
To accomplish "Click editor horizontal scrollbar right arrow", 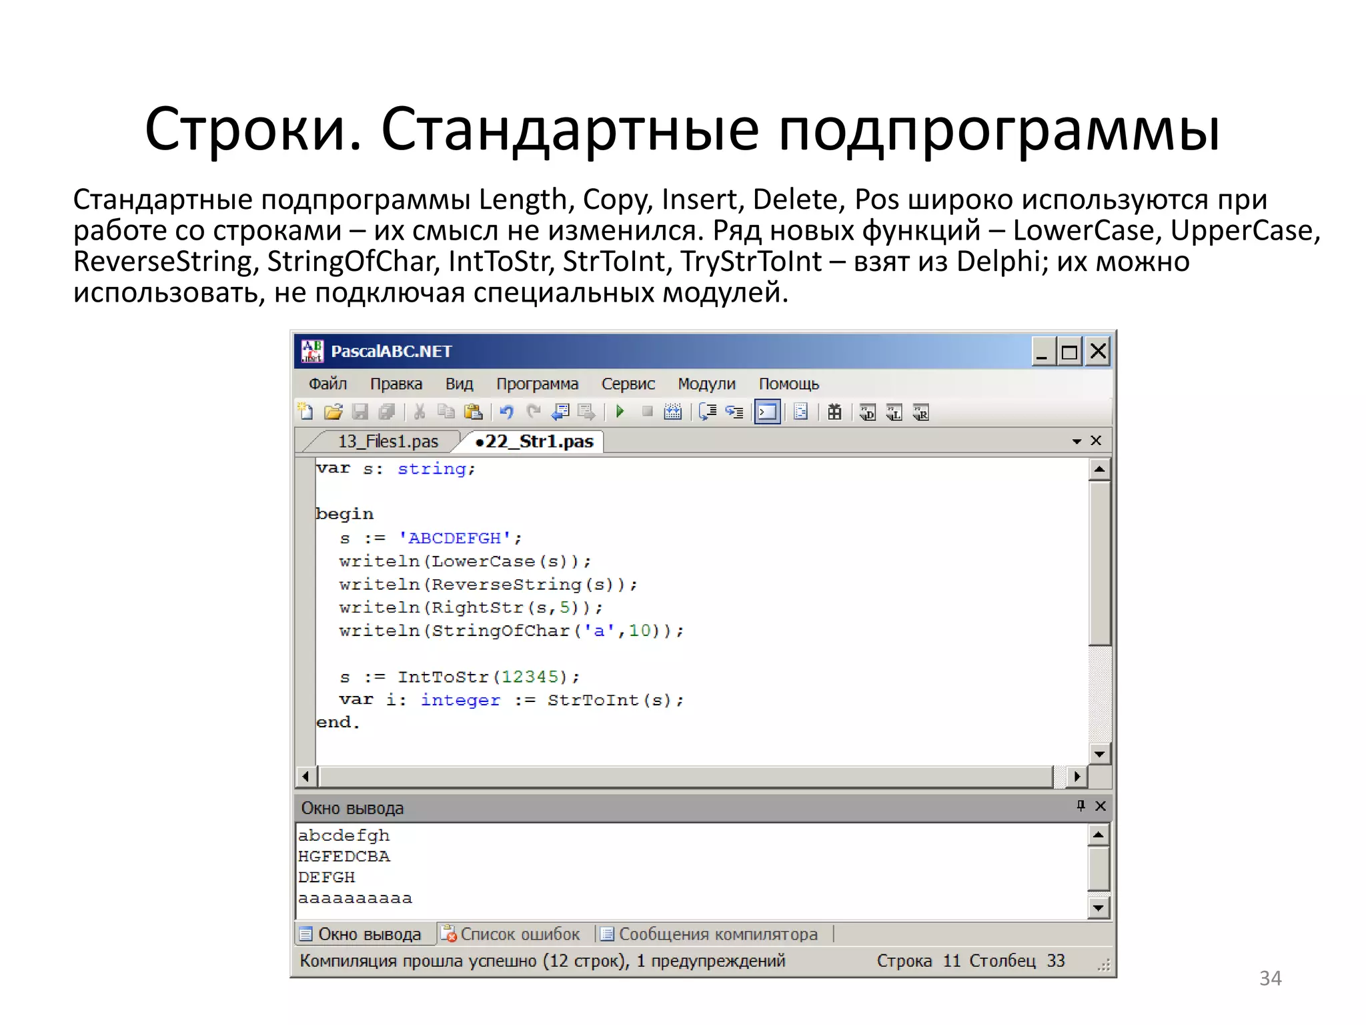I will coord(1077,776).
